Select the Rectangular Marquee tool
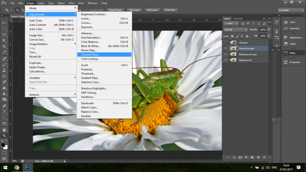The image size is (306, 172). point(4,29)
